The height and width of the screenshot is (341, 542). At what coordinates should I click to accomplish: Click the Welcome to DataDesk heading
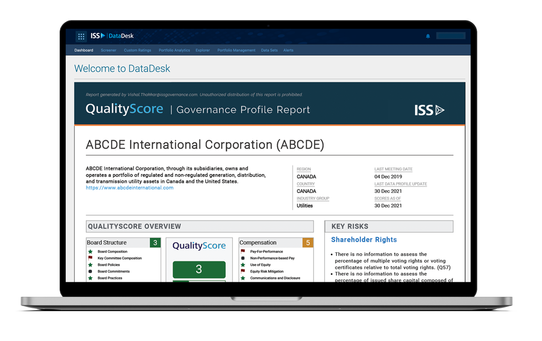point(122,68)
